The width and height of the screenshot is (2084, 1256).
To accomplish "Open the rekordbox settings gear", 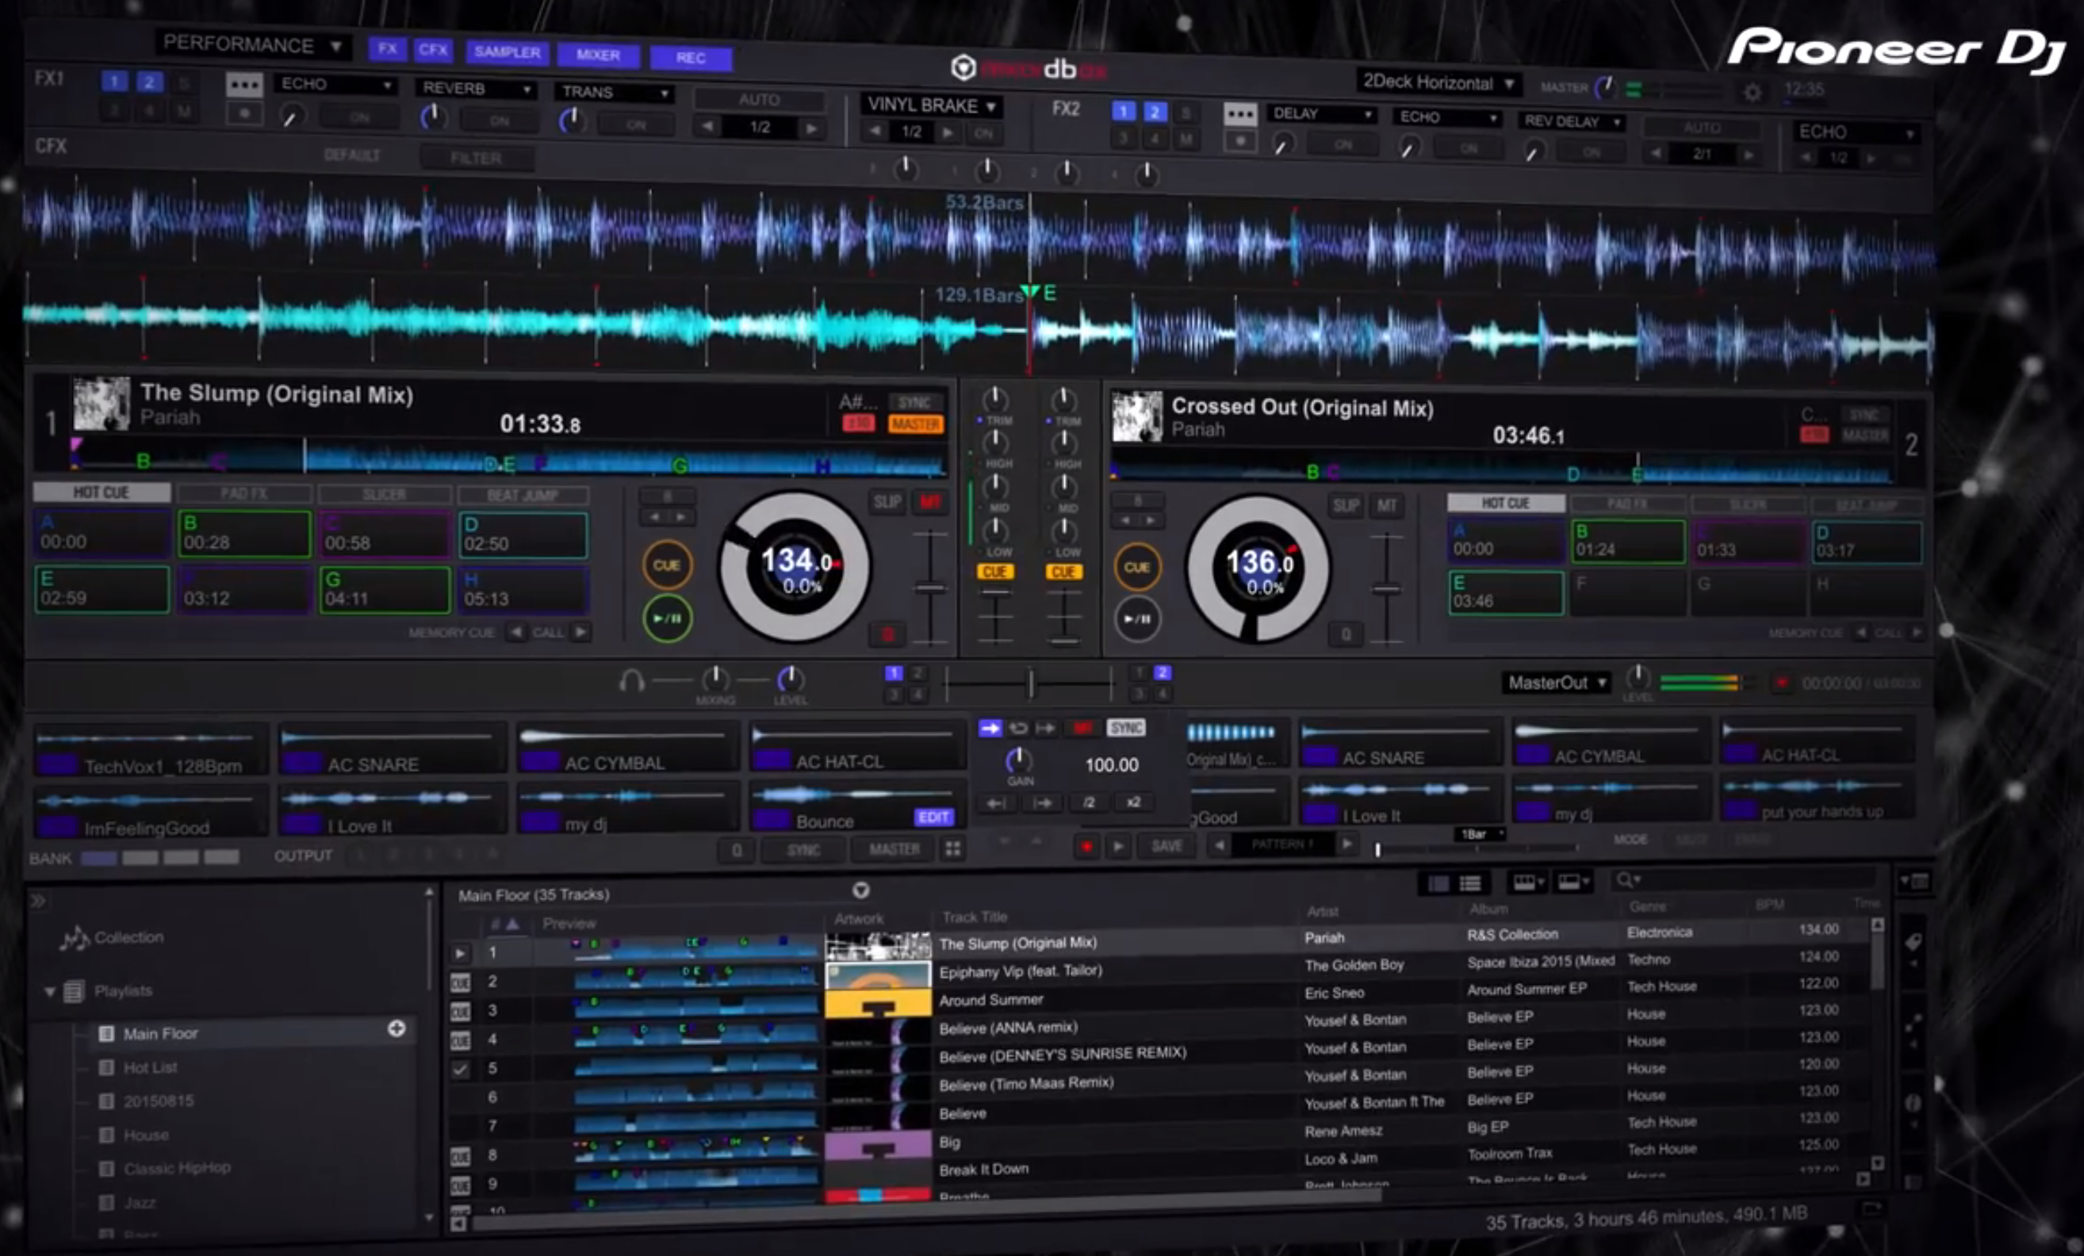I will pyautogui.click(x=1753, y=93).
